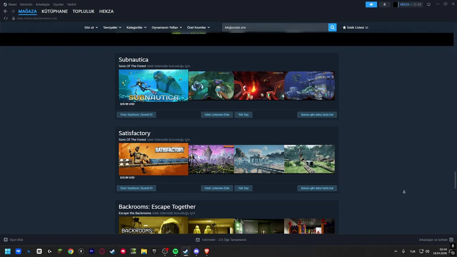Open the Arkadaşlar menu

tap(43, 4)
